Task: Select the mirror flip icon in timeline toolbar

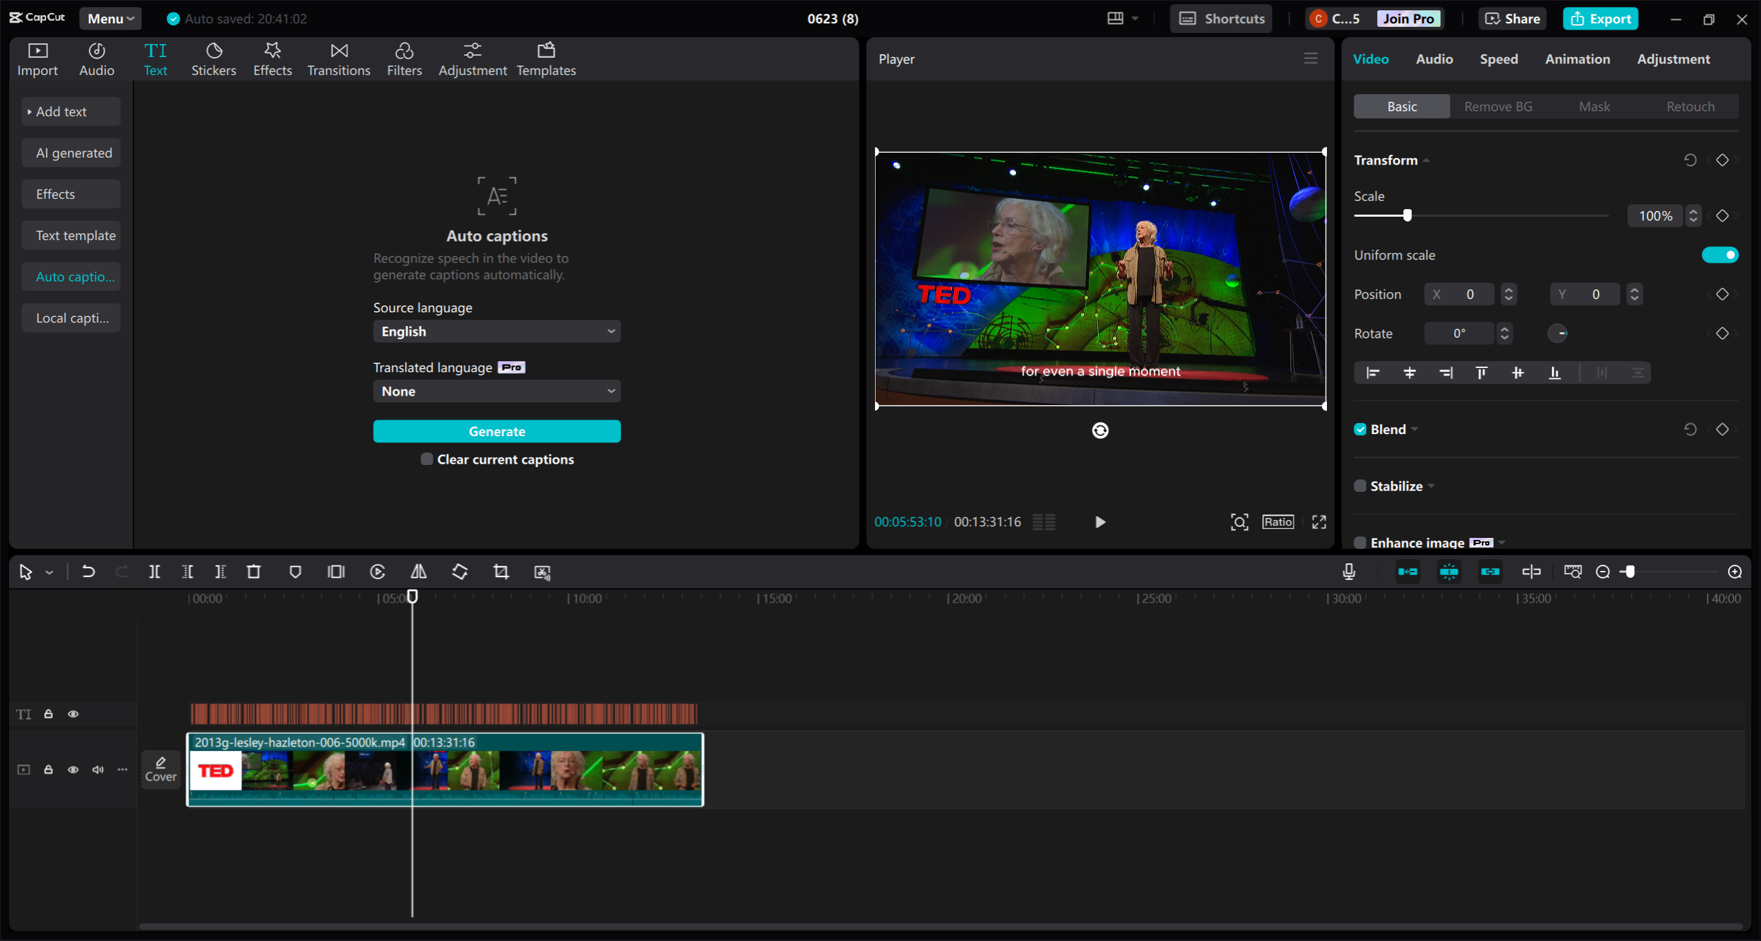Action: coord(418,572)
